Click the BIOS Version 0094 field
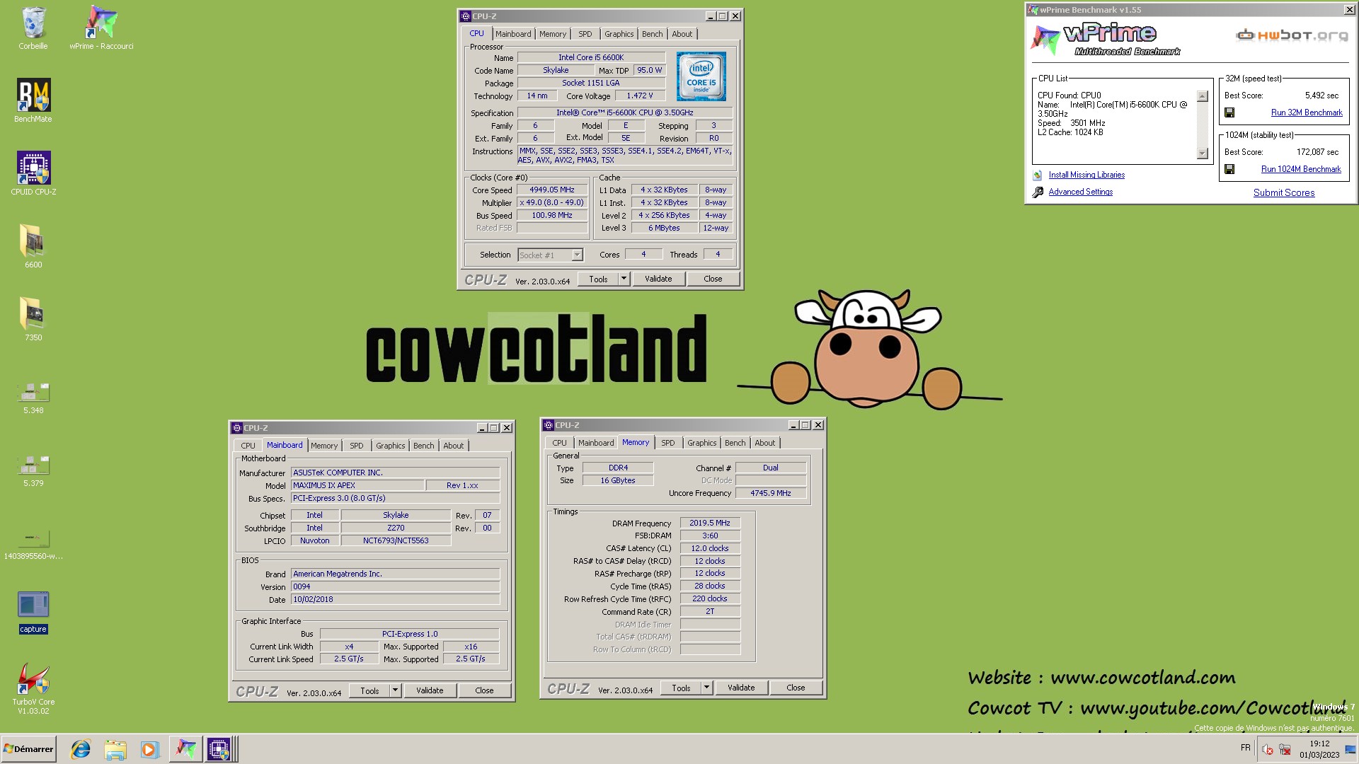 tap(395, 586)
